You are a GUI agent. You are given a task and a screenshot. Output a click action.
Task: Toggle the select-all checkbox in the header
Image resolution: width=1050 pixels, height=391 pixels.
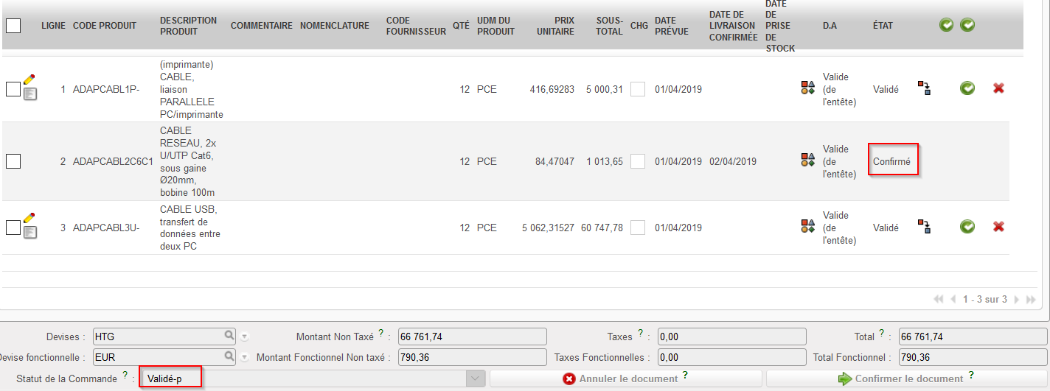pyautogui.click(x=13, y=26)
